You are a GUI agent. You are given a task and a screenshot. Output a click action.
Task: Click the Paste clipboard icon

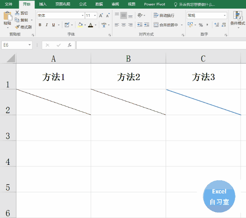point(7,16)
